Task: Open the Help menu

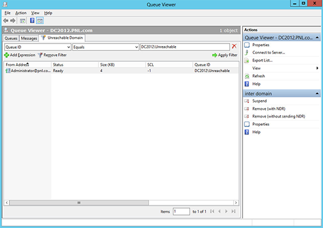Action: (x=48, y=13)
